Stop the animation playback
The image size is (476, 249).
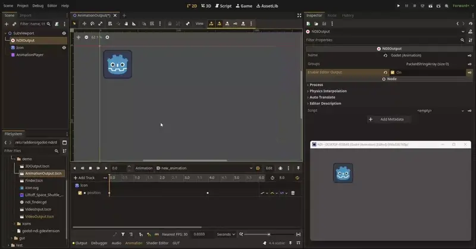click(x=90, y=168)
